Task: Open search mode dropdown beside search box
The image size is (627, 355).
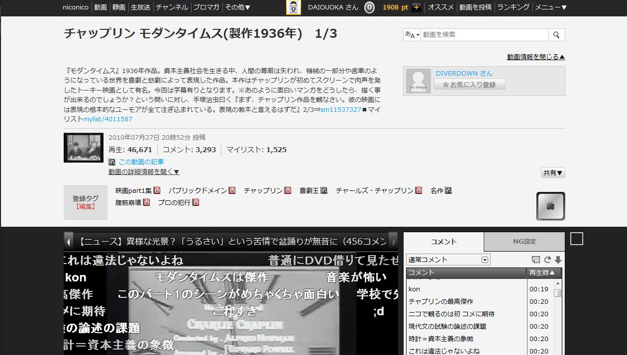Action: click(x=412, y=35)
